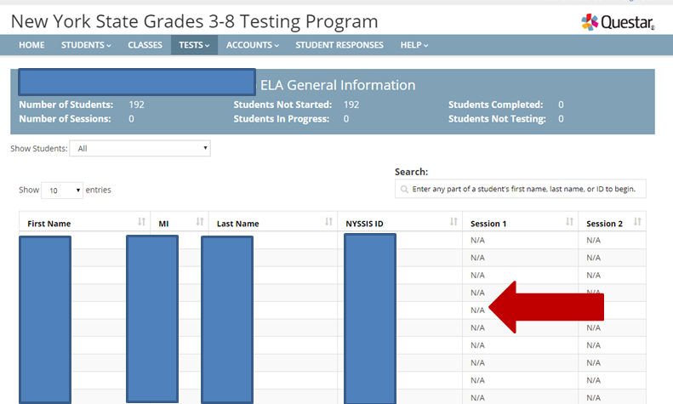The image size is (673, 404).
Task: Click the Students In Progress label
Action: 281,119
